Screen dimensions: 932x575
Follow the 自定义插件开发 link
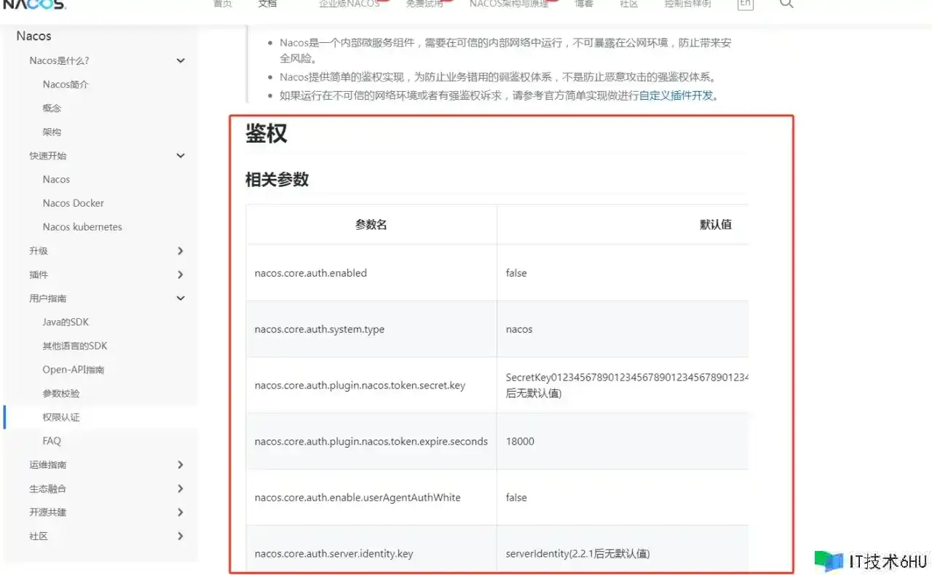pos(676,95)
